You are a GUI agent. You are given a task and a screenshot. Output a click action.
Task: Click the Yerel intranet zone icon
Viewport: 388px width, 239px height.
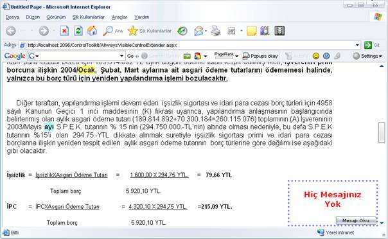tap(321, 233)
